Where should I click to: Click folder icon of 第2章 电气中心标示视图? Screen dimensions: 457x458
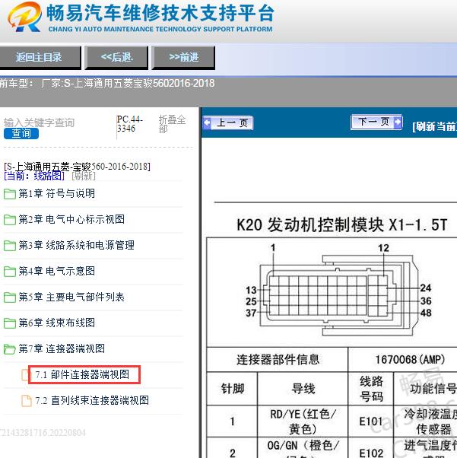10,220
